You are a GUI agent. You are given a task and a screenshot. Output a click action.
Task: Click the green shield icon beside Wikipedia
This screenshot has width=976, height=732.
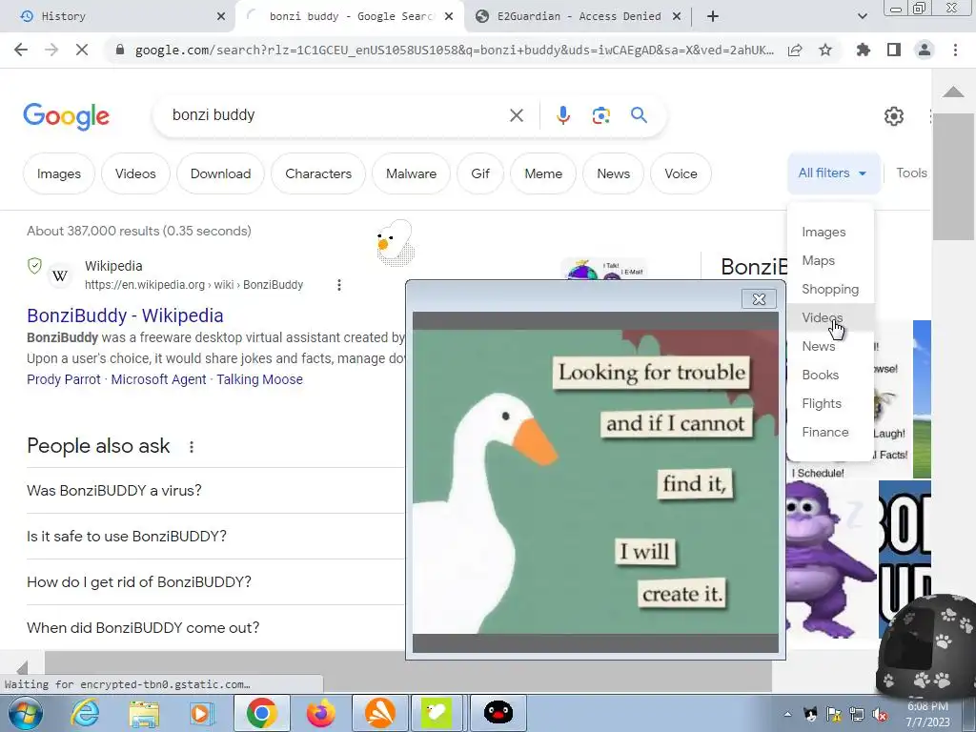(35, 266)
